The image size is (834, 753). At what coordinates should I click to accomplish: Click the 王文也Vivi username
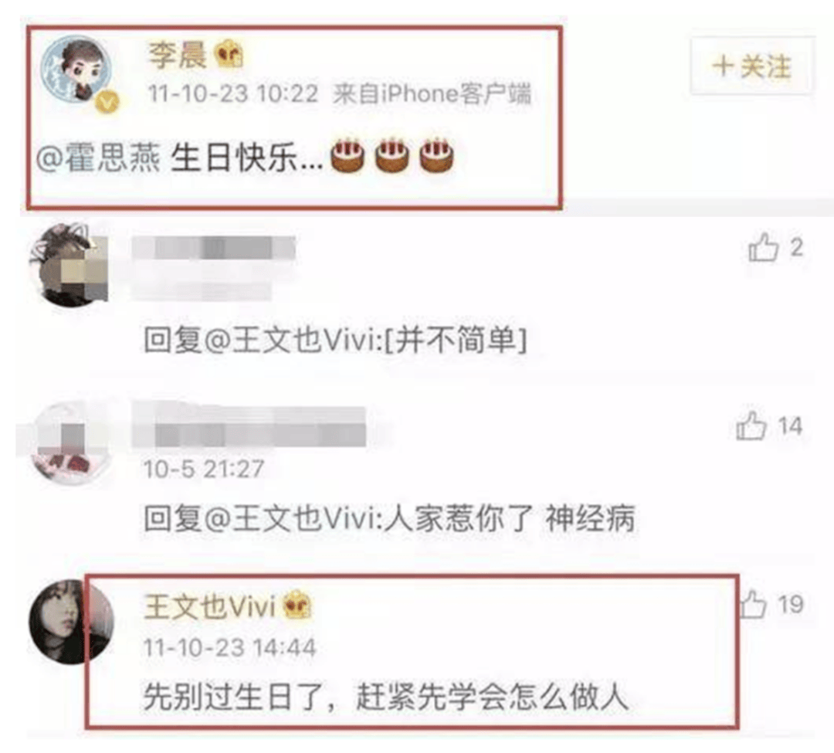coord(209,606)
